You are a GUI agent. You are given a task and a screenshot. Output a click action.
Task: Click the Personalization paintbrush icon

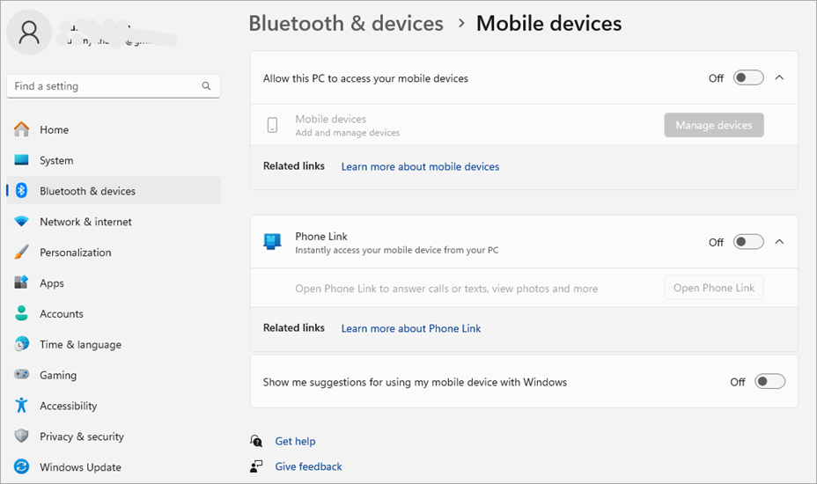pos(22,253)
